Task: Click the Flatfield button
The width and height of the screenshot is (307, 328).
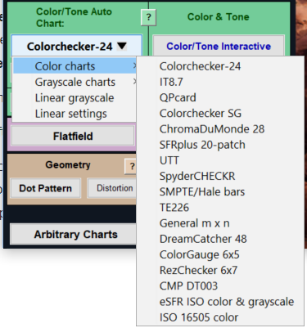Action: tap(73, 136)
